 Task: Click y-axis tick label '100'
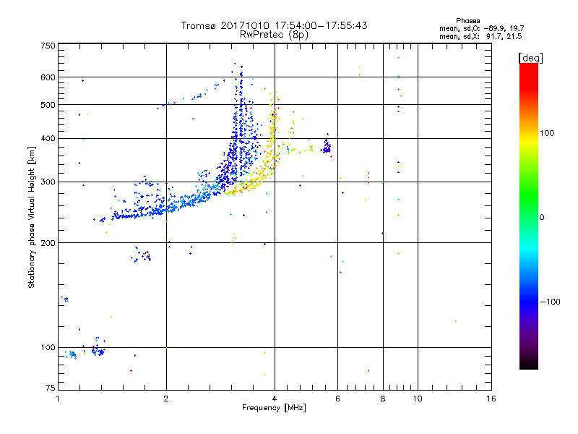(x=48, y=347)
